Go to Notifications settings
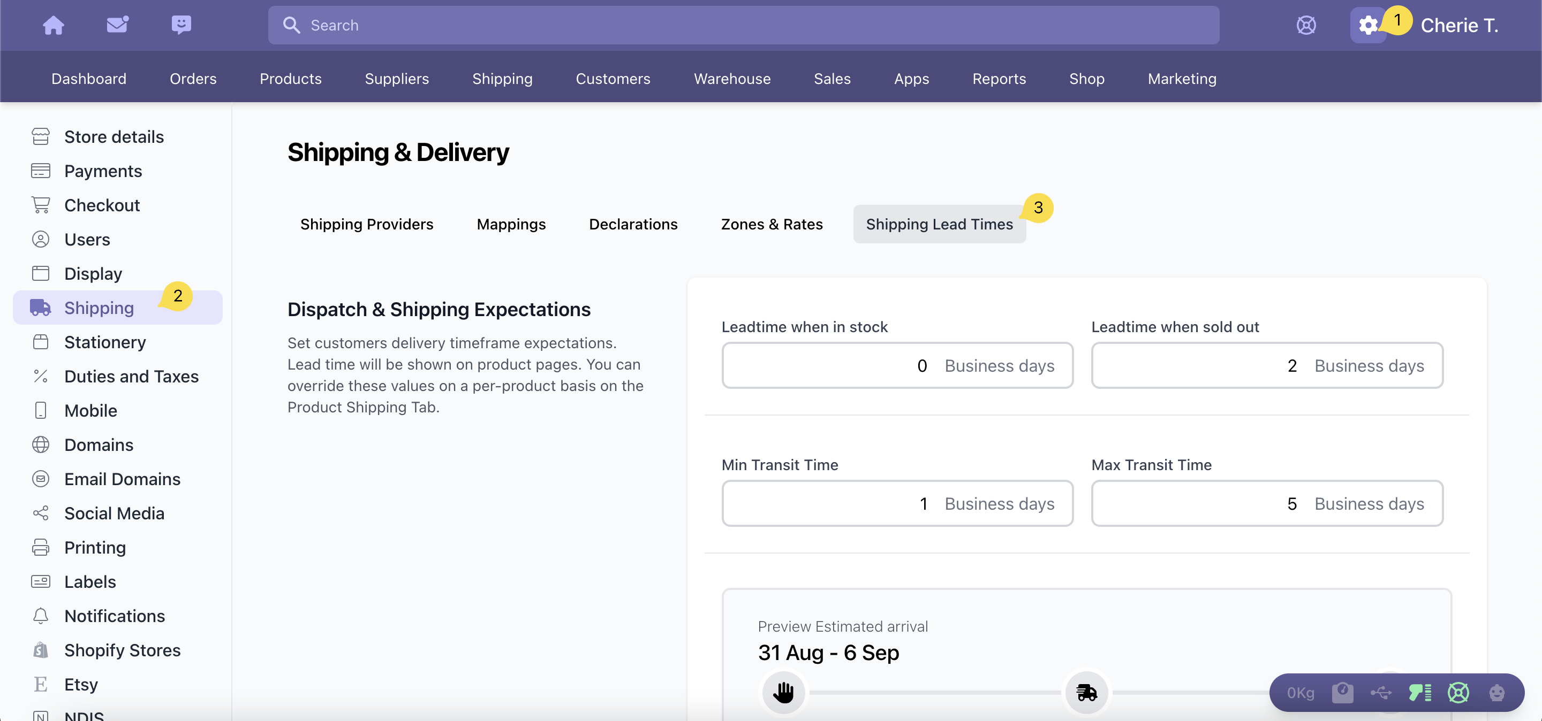 tap(115, 615)
